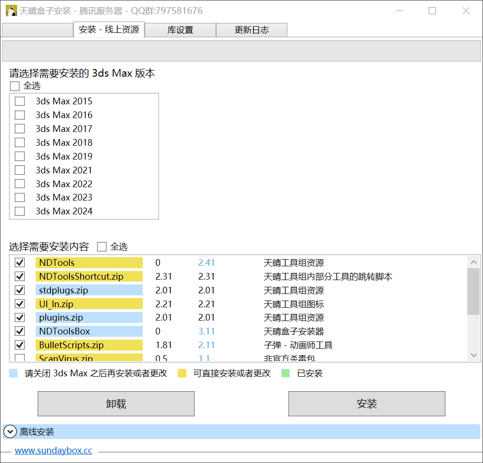Viewport: 483px width, 463px height.
Task: Click the NDToolsBox name label
Action: click(89, 331)
